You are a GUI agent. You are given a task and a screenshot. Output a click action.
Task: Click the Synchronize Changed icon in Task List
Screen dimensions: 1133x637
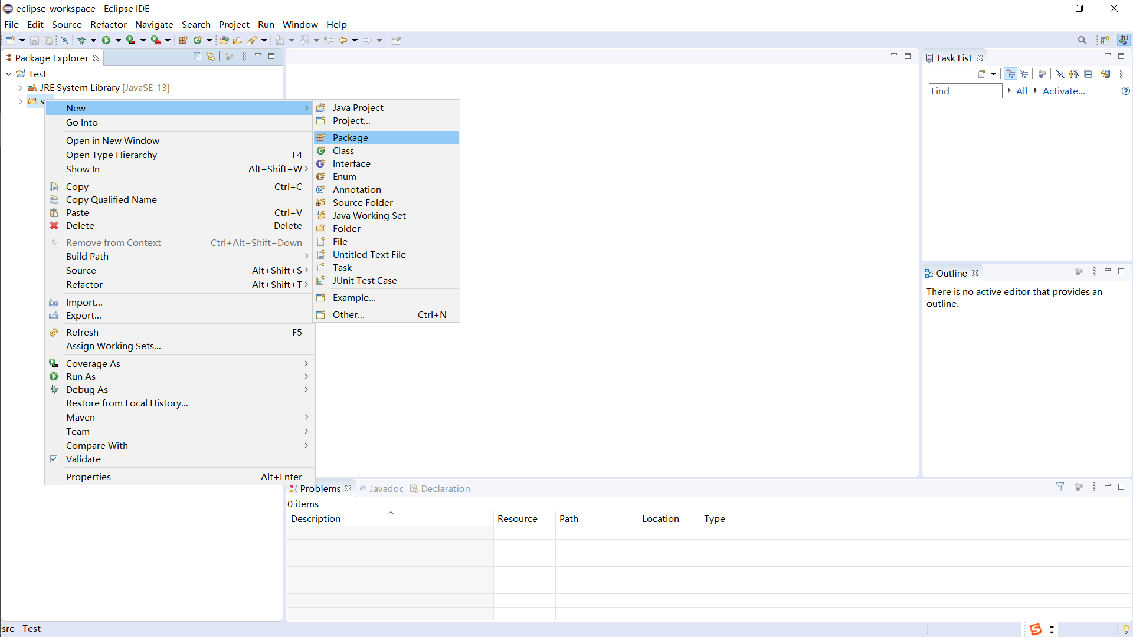click(x=1106, y=74)
